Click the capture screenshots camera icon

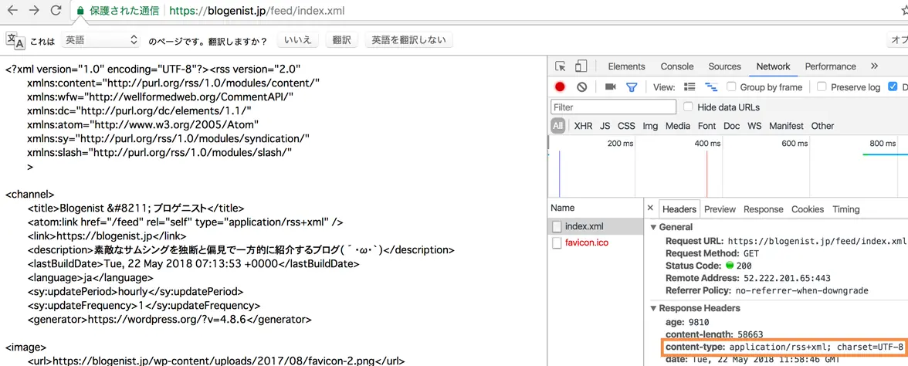coord(610,86)
